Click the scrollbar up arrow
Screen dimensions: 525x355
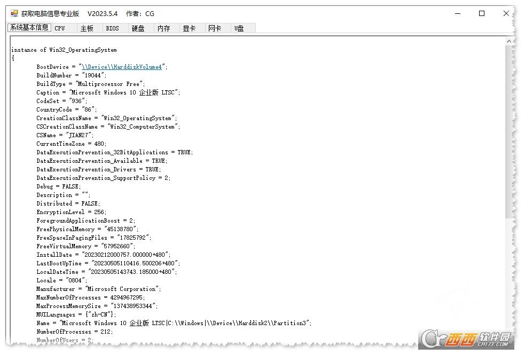coord(509,41)
